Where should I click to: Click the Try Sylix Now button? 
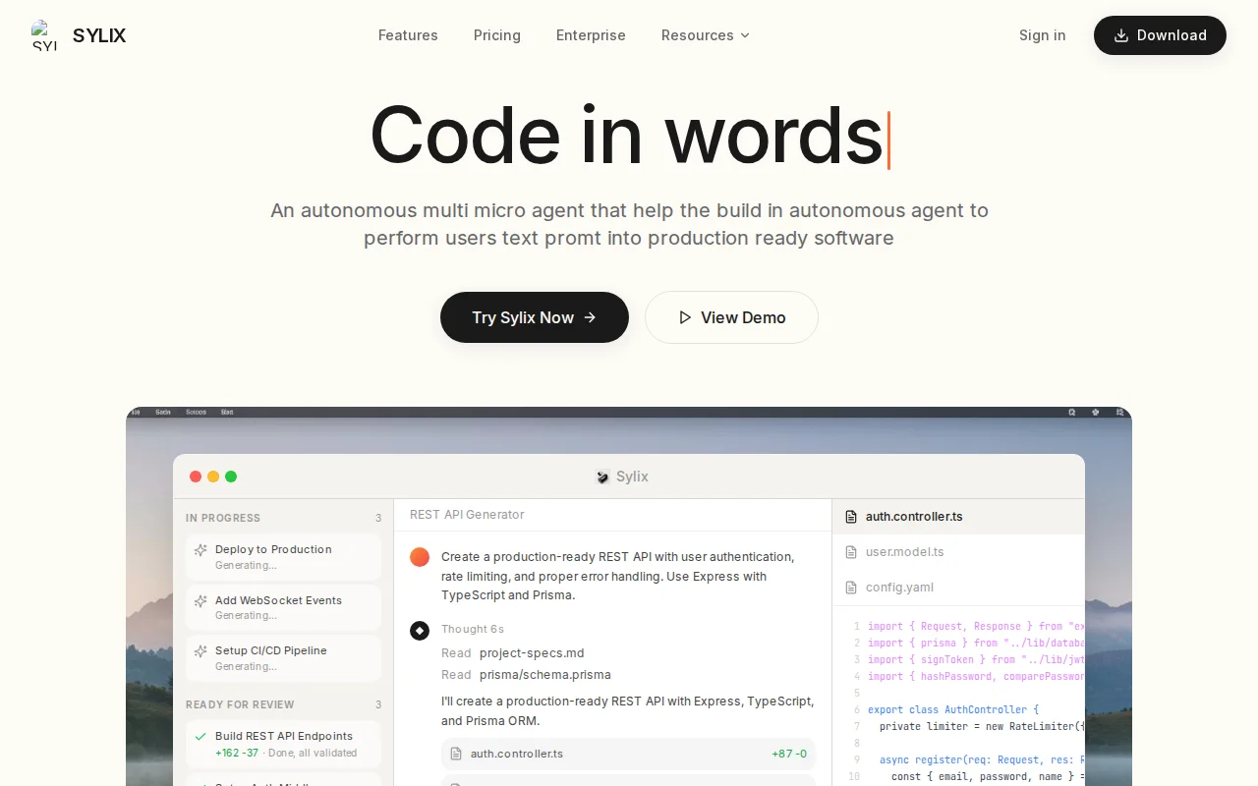point(535,317)
